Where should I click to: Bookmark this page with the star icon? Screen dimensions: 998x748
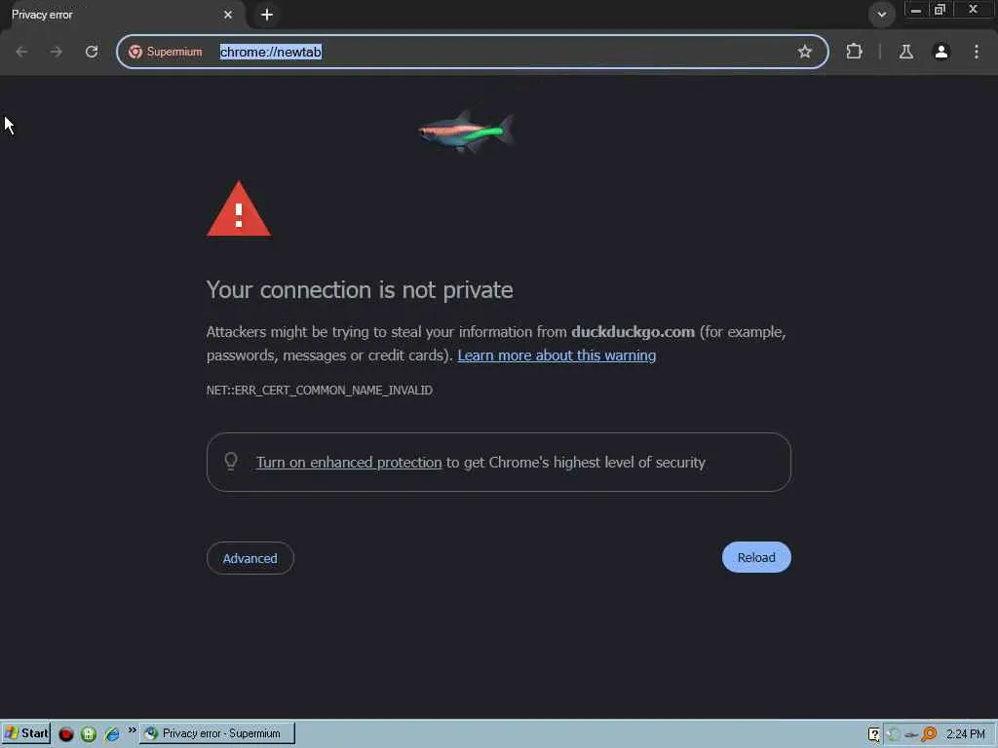click(804, 52)
